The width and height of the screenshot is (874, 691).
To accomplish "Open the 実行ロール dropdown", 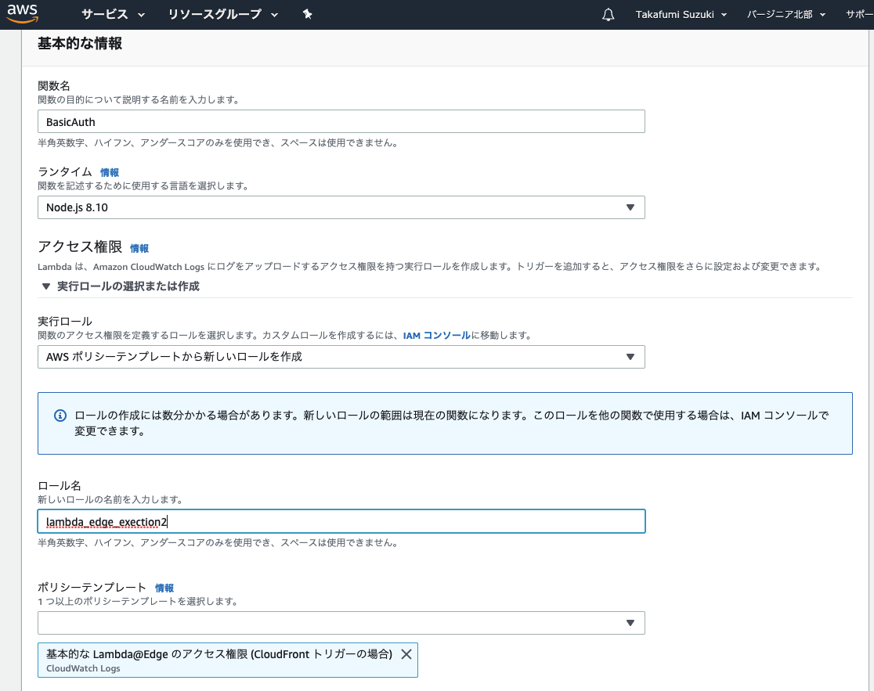I will (x=341, y=357).
